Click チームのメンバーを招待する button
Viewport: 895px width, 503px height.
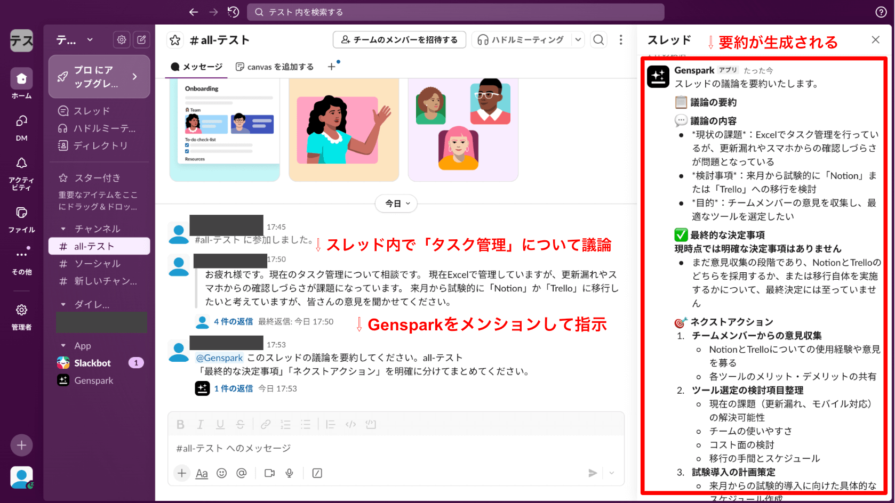tap(399, 40)
